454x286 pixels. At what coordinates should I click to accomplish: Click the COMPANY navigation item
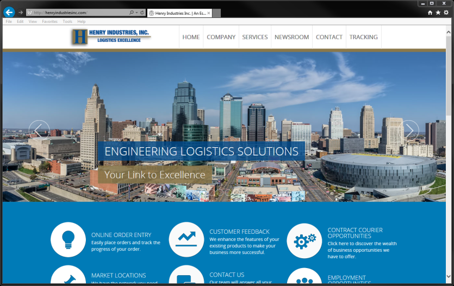221,37
